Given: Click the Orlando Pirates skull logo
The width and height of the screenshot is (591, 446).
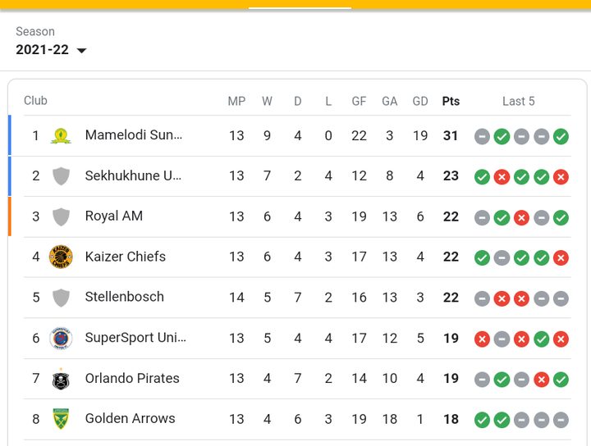Looking at the screenshot, I should [61, 379].
